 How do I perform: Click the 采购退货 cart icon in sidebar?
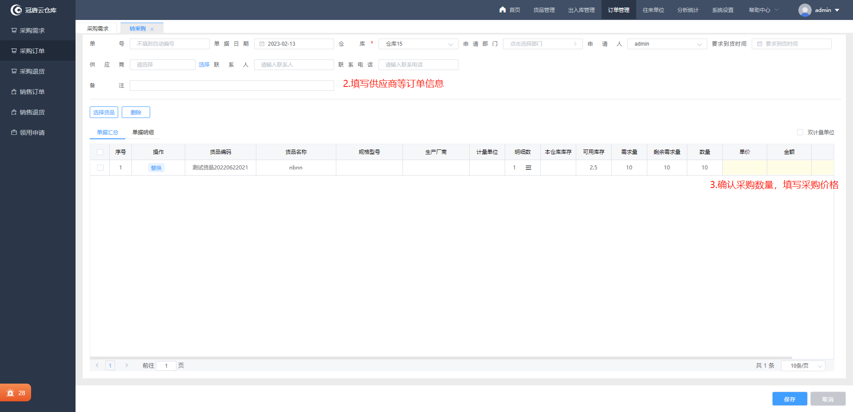(14, 71)
